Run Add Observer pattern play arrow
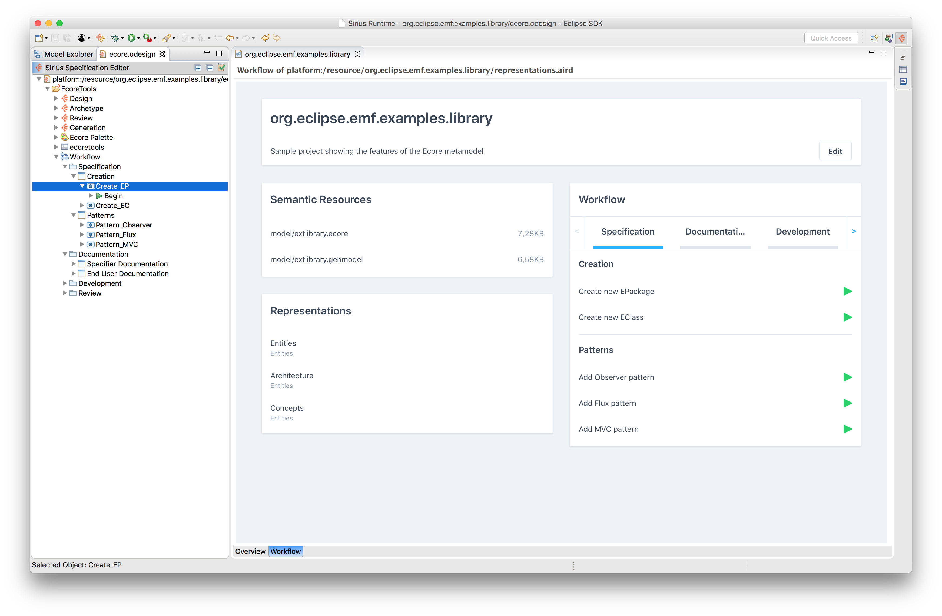This screenshot has width=942, height=616. (x=847, y=377)
